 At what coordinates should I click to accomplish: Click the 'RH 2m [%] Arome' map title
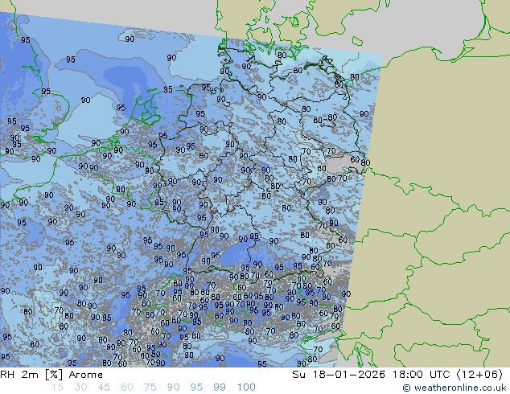pos(51,375)
